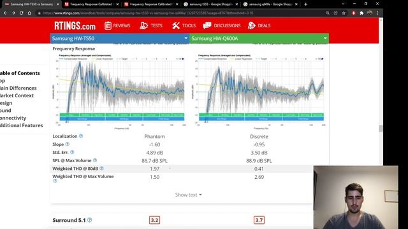Reload the RTINGS page

tap(21, 13)
